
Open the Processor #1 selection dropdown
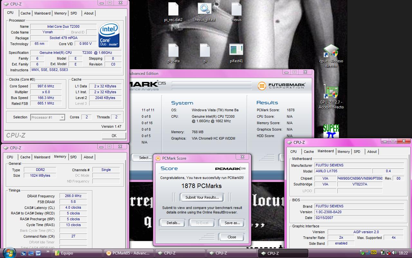(48, 117)
